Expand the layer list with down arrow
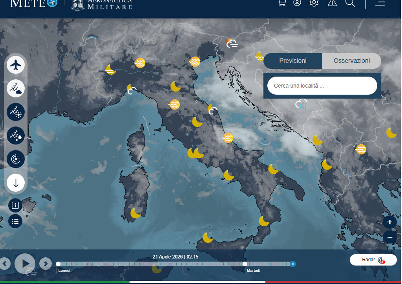402x284 pixels. pyautogui.click(x=16, y=183)
